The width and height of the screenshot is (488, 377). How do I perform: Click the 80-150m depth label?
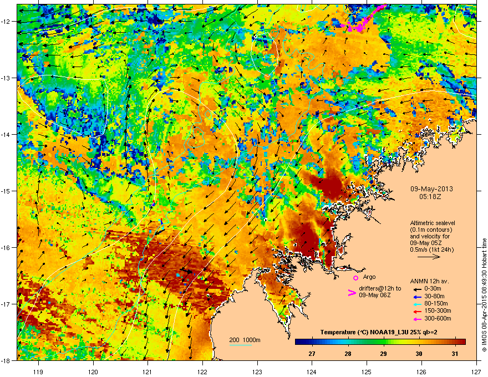436,303
